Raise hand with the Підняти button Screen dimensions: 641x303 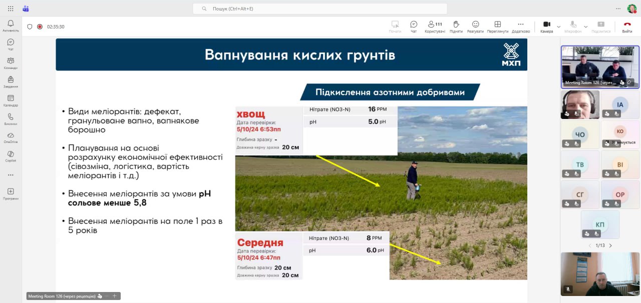pos(456,26)
